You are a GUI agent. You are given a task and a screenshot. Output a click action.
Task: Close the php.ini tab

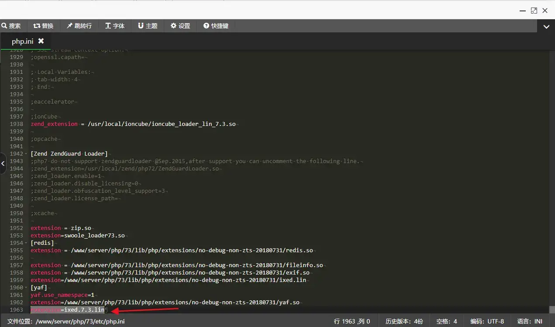[41, 41]
